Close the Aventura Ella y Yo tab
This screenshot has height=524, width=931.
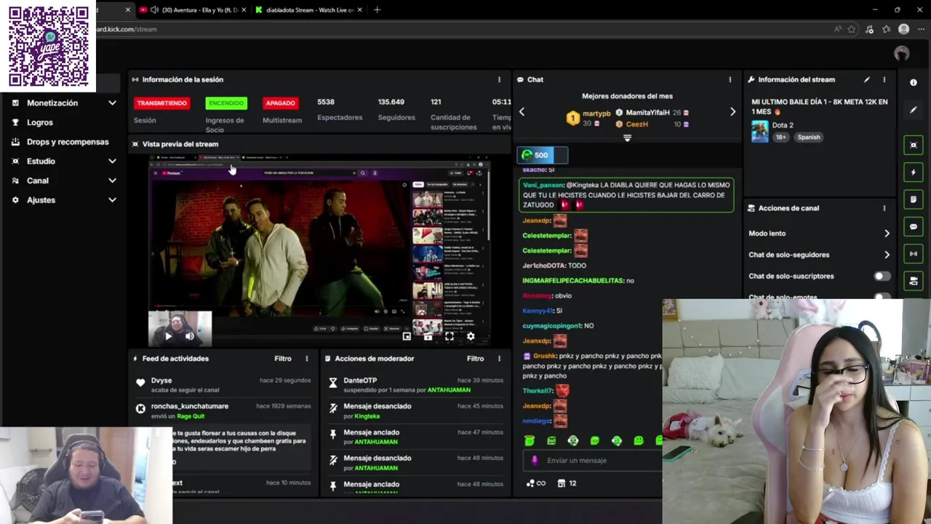pyautogui.click(x=244, y=9)
